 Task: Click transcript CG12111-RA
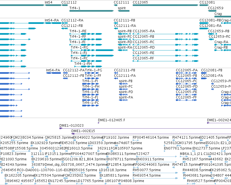tap(116, 28)
